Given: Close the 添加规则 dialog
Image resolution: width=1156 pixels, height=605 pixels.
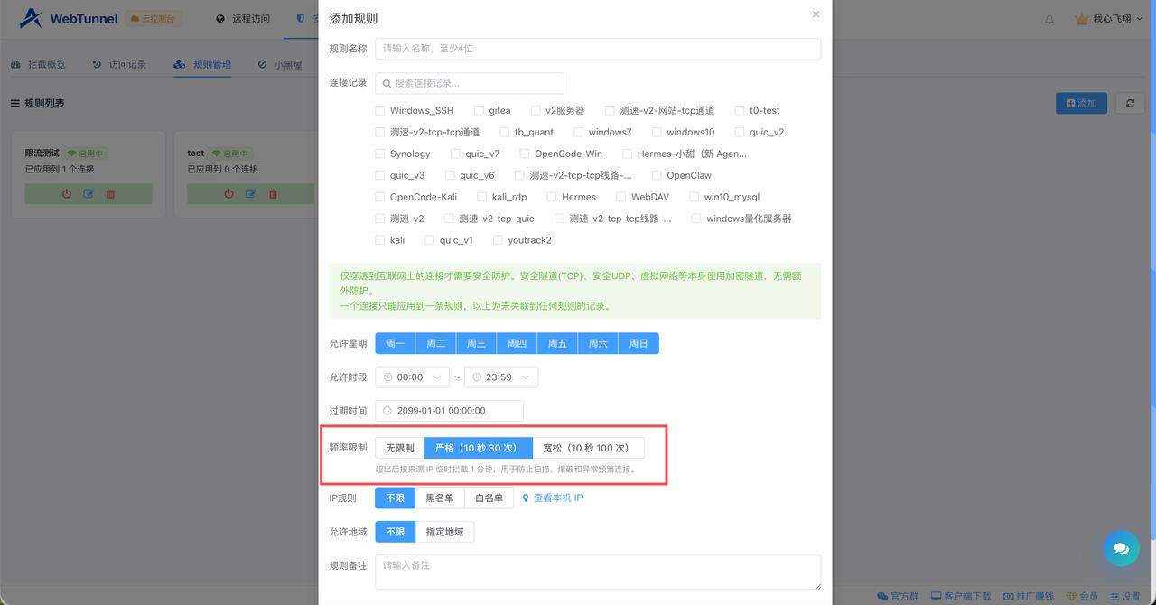Looking at the screenshot, I should click(x=816, y=14).
